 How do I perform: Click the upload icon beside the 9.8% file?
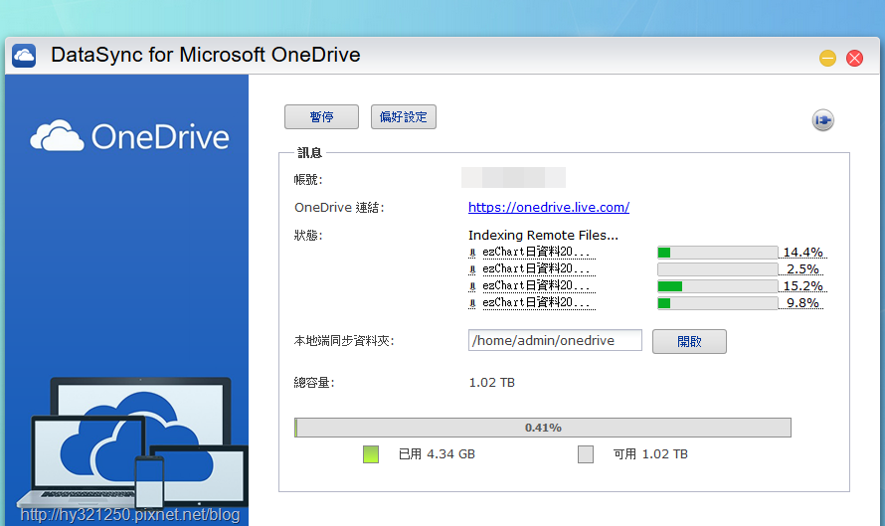point(472,303)
